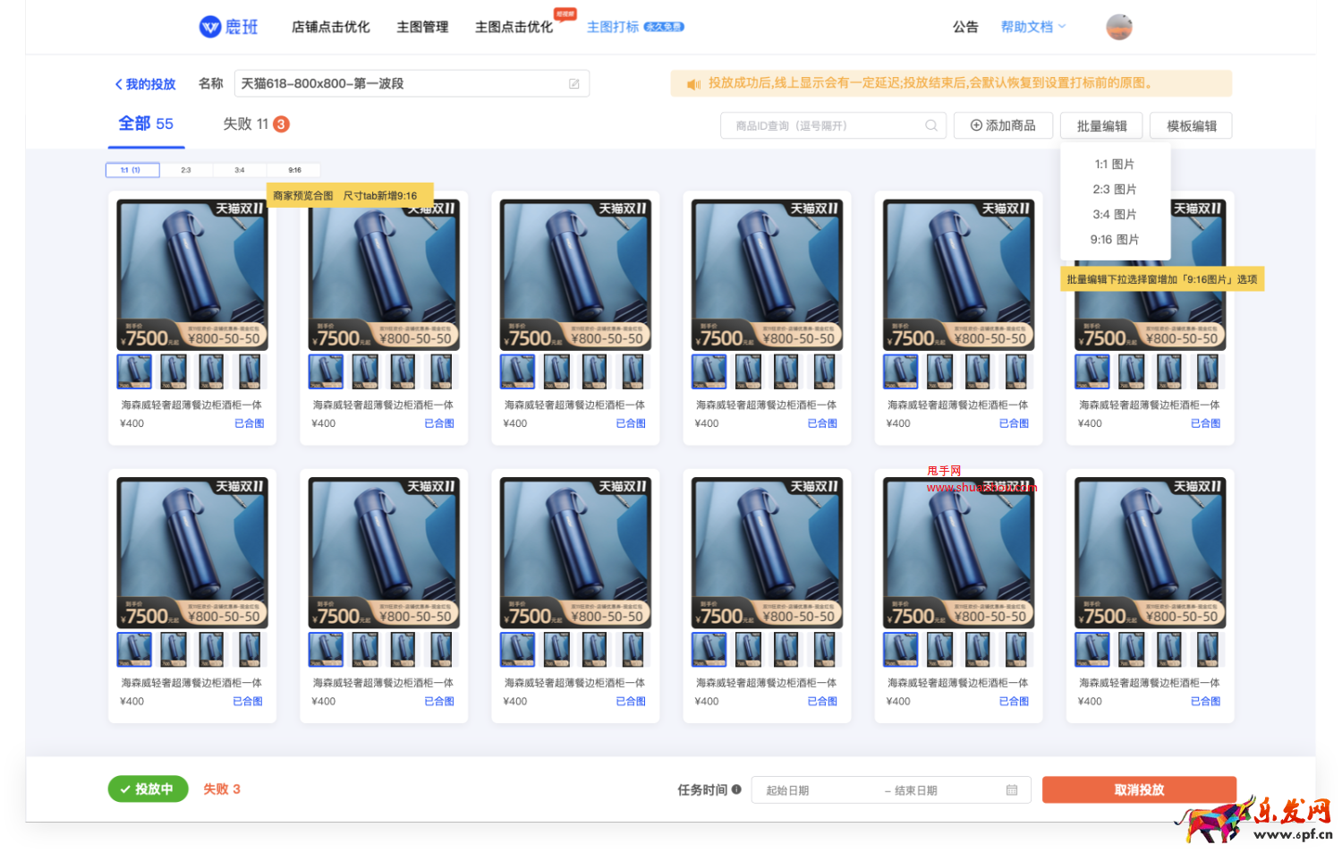
Task: Click the 鹿班 logo icon
Action: click(x=210, y=27)
